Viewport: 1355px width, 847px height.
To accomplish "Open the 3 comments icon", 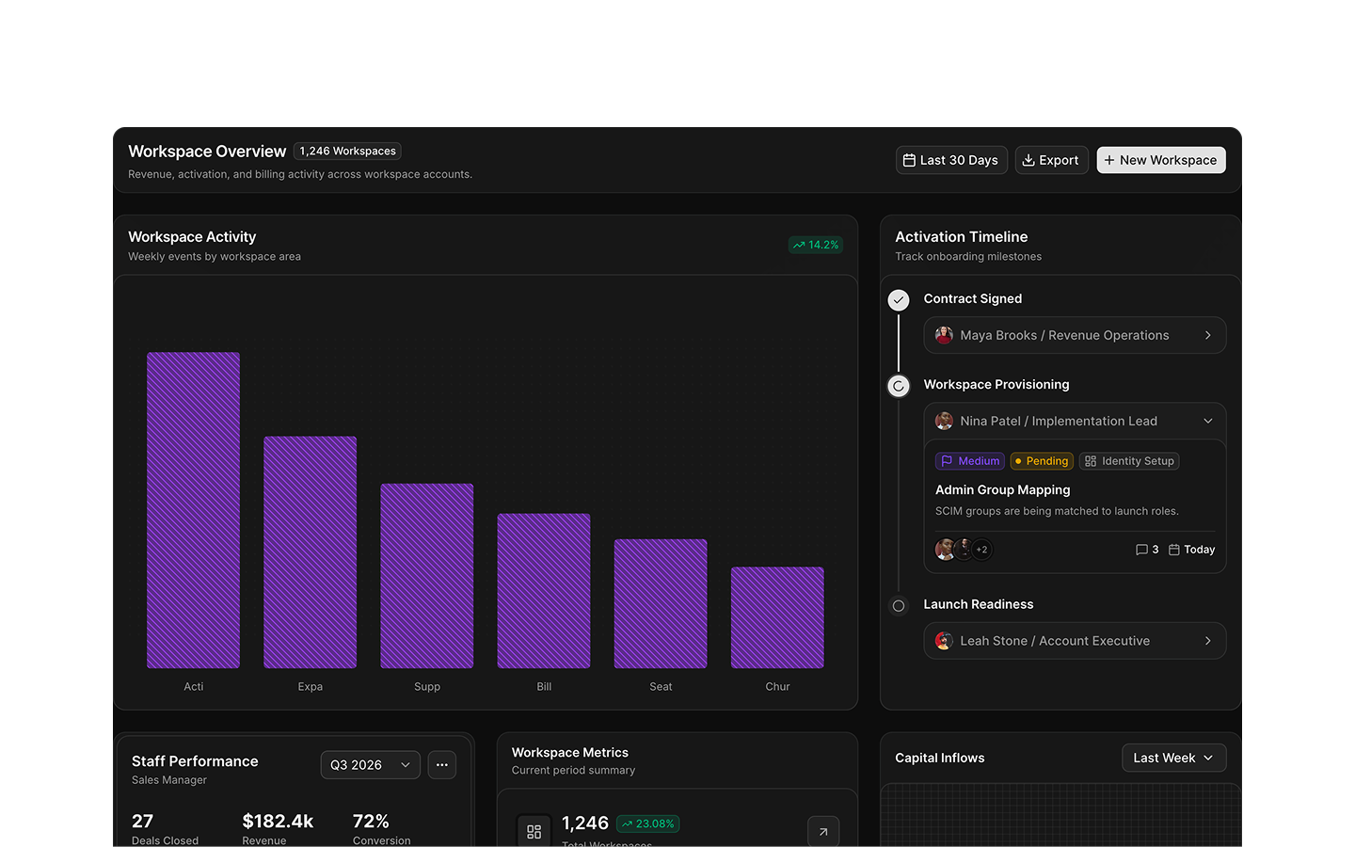I will tap(1141, 550).
